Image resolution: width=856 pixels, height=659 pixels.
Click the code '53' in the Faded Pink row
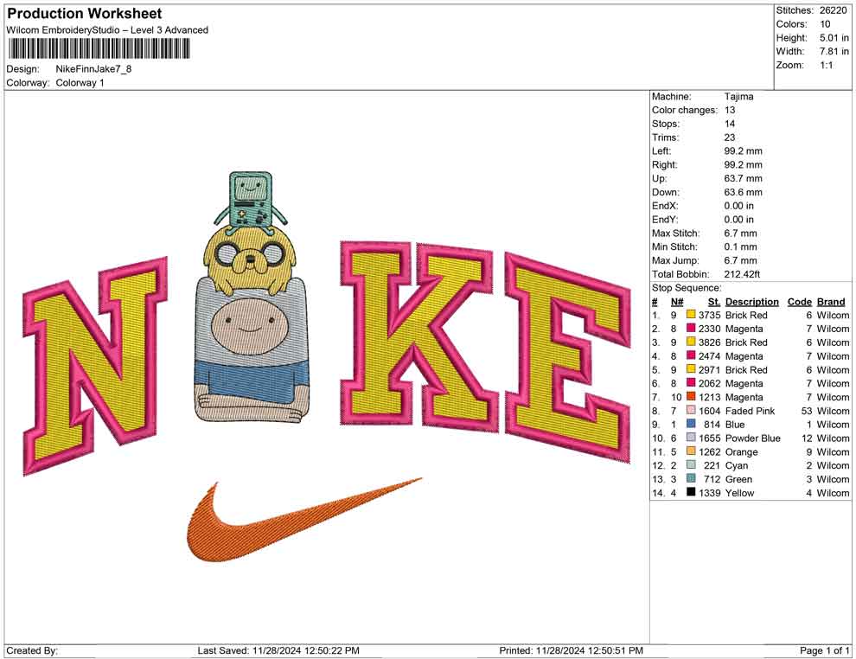pyautogui.click(x=807, y=411)
